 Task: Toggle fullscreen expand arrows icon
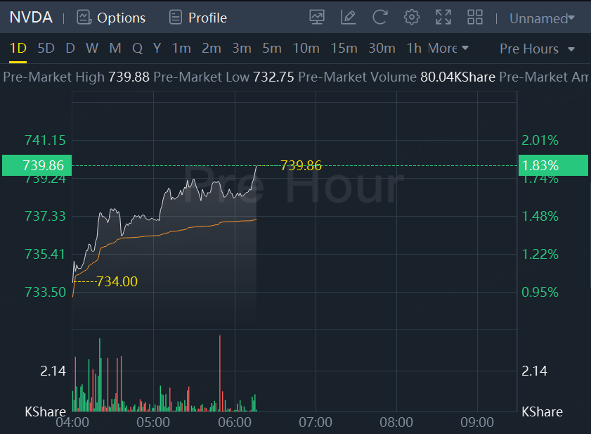[x=443, y=18]
